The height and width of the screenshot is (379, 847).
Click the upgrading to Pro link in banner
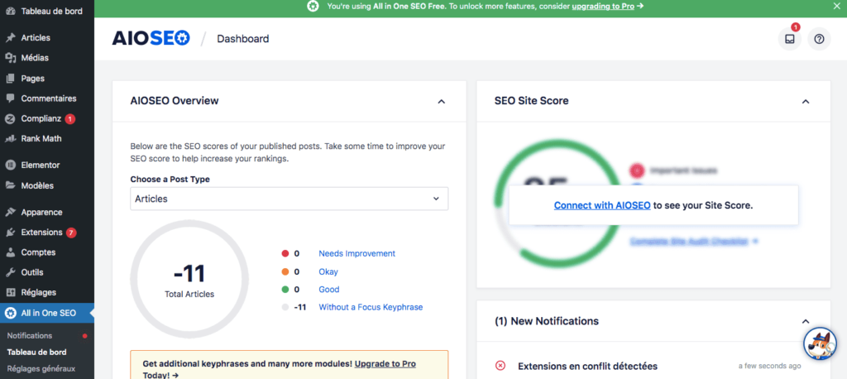pos(603,7)
